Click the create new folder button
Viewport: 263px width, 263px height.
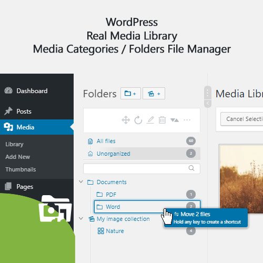pos(130,94)
